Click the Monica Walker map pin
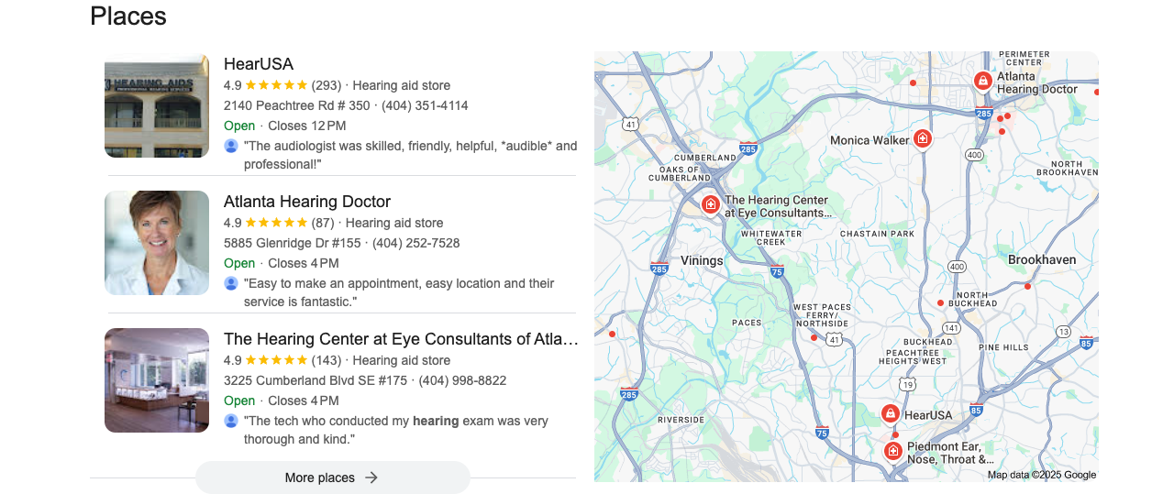This screenshot has width=1174, height=494. coord(923,138)
